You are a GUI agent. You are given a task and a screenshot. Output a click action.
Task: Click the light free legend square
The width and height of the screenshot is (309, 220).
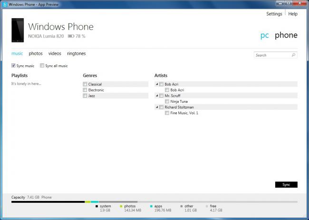(207, 206)
